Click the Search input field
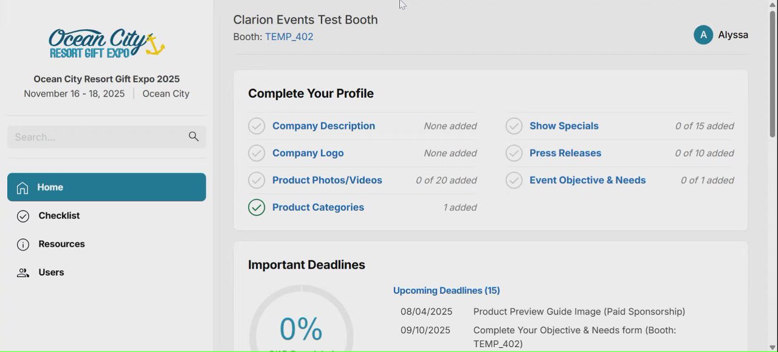This screenshot has width=778, height=352. click(97, 137)
